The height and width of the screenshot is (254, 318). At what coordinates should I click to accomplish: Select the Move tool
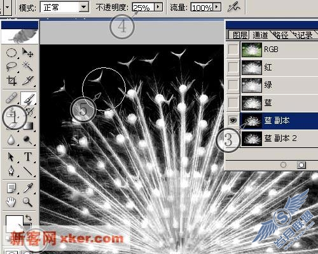28,53
